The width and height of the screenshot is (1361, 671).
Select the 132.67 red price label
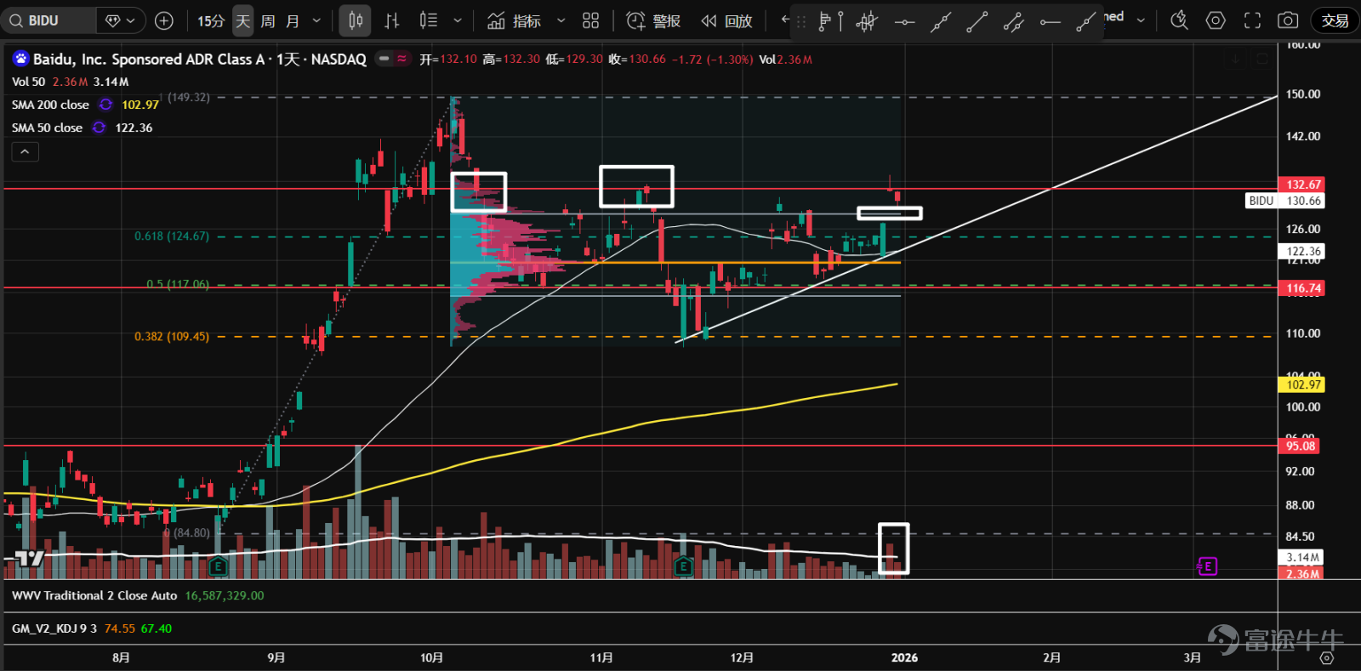[1303, 185]
